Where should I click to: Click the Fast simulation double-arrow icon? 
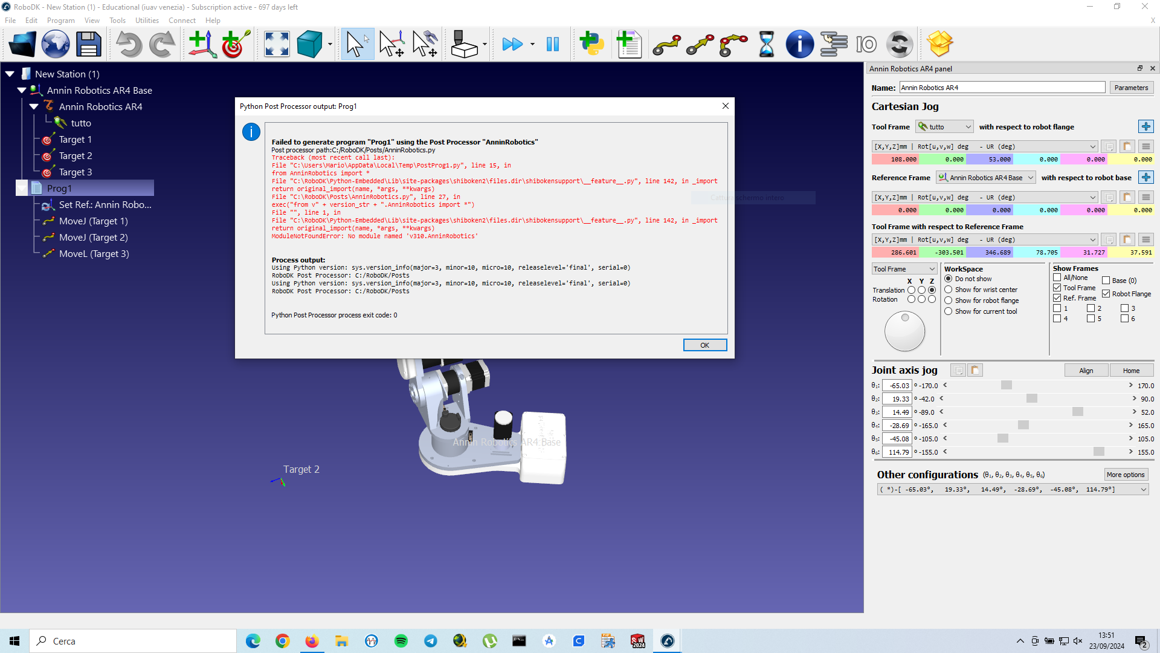click(512, 44)
